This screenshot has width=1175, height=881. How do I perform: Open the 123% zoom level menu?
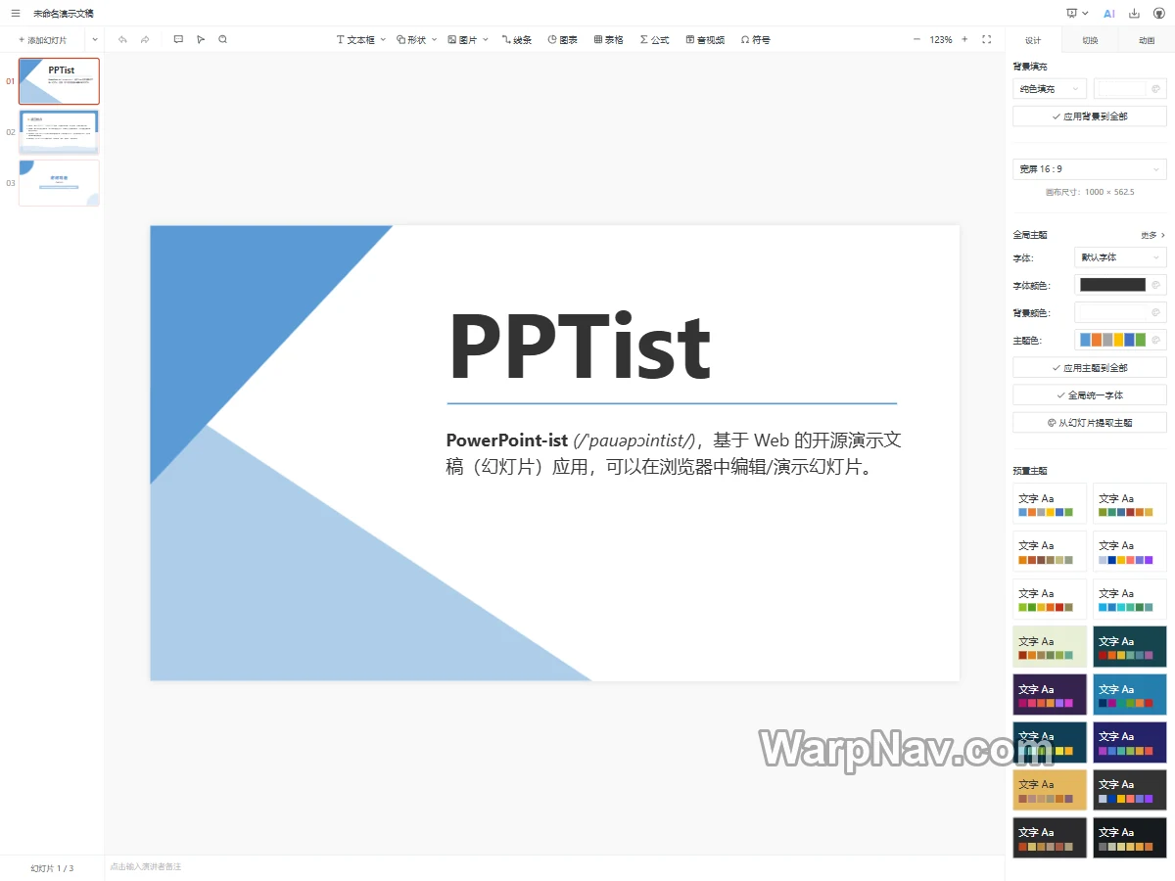tap(941, 40)
